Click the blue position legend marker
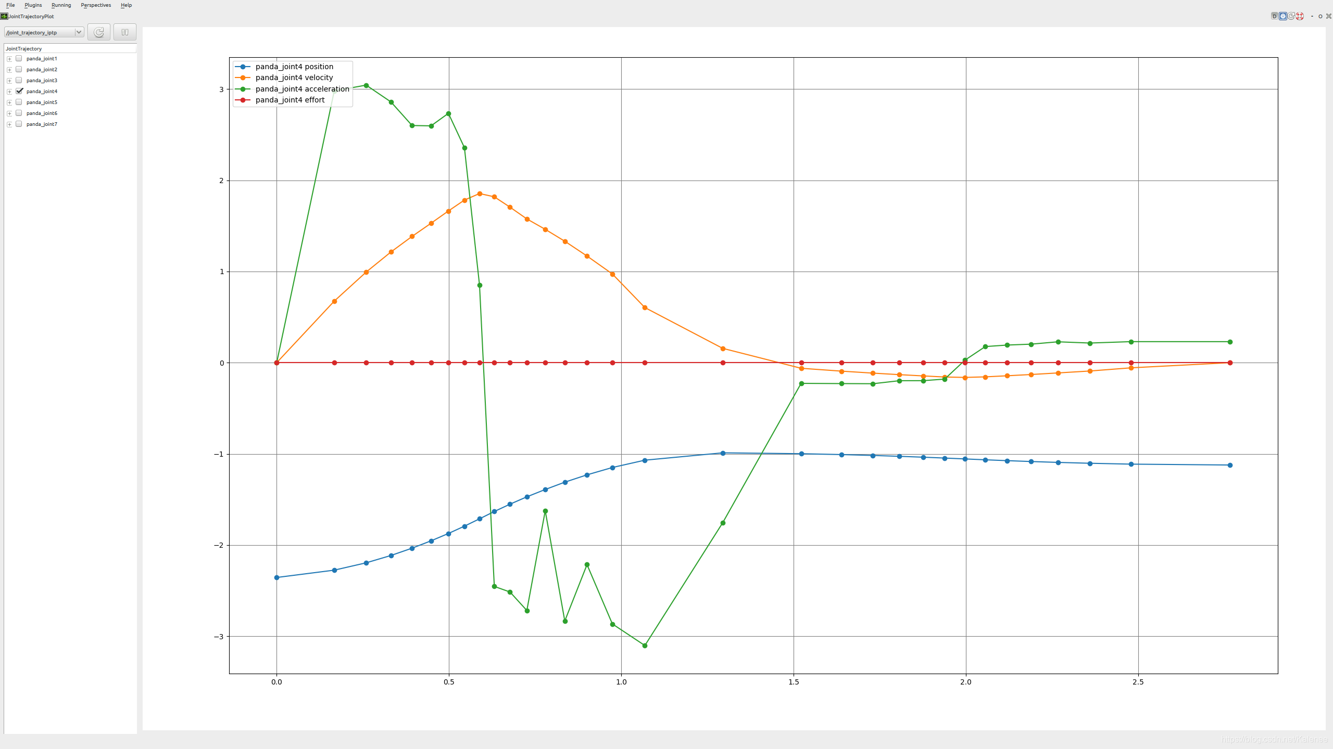 click(243, 67)
